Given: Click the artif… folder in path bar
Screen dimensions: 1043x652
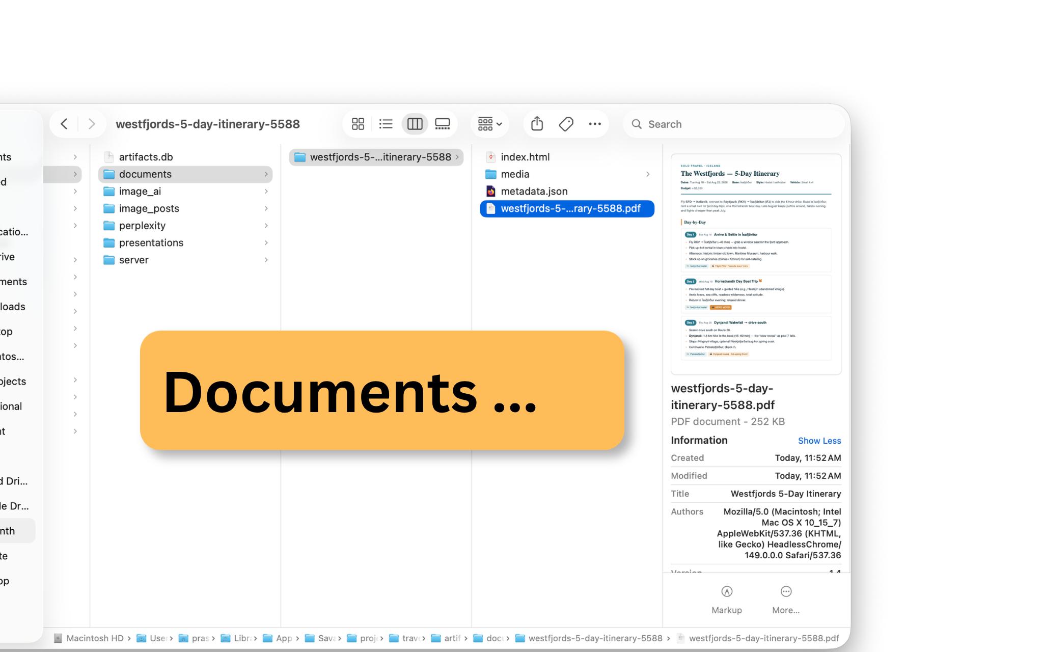Looking at the screenshot, I should tap(446, 638).
